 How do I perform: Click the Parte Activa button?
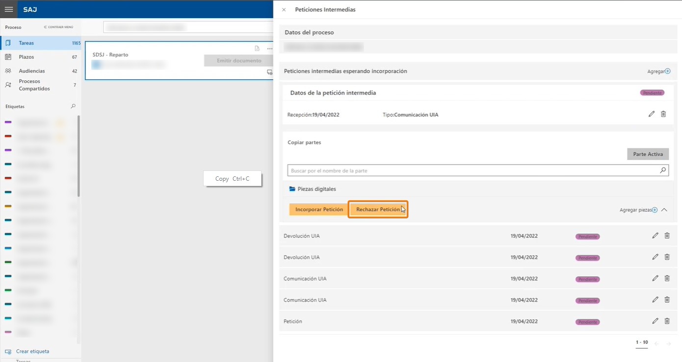pyautogui.click(x=648, y=154)
